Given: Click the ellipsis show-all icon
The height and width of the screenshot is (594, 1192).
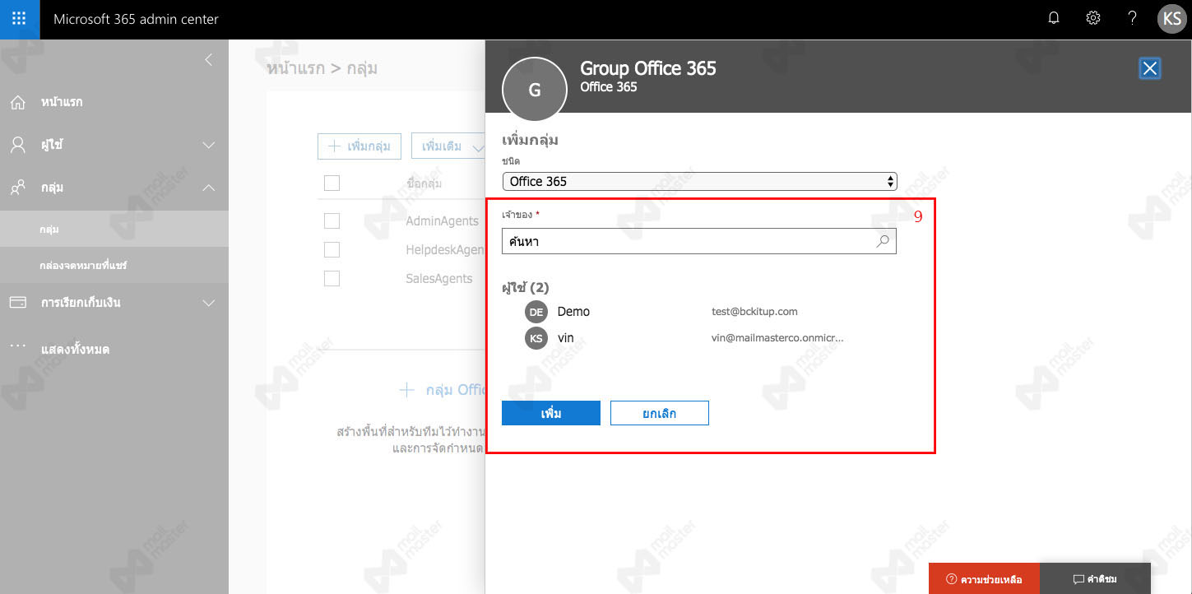Looking at the screenshot, I should pyautogui.click(x=18, y=346).
